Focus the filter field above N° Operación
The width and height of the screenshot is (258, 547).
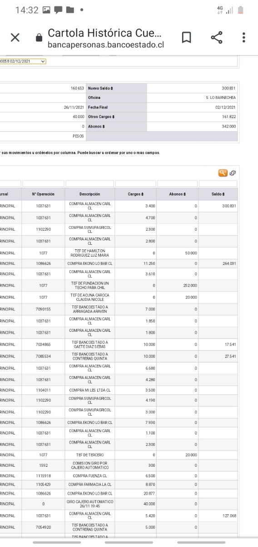43,183
